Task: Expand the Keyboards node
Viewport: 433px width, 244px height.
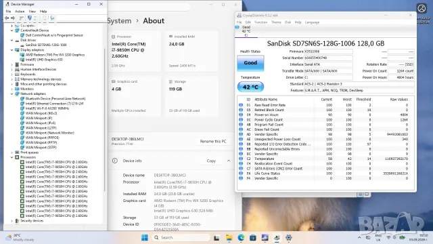Action: click(x=12, y=74)
